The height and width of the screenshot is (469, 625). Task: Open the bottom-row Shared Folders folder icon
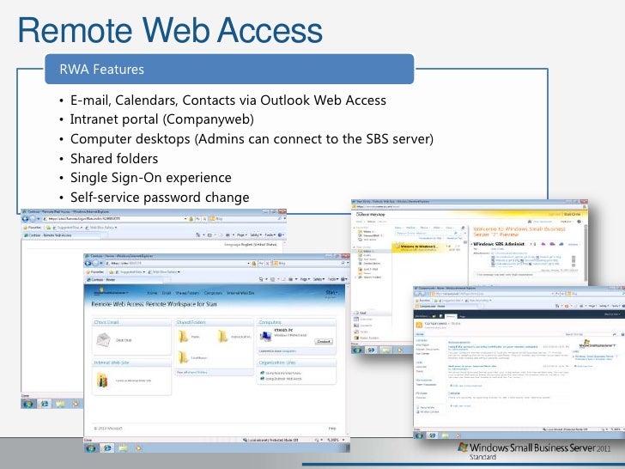184,357
